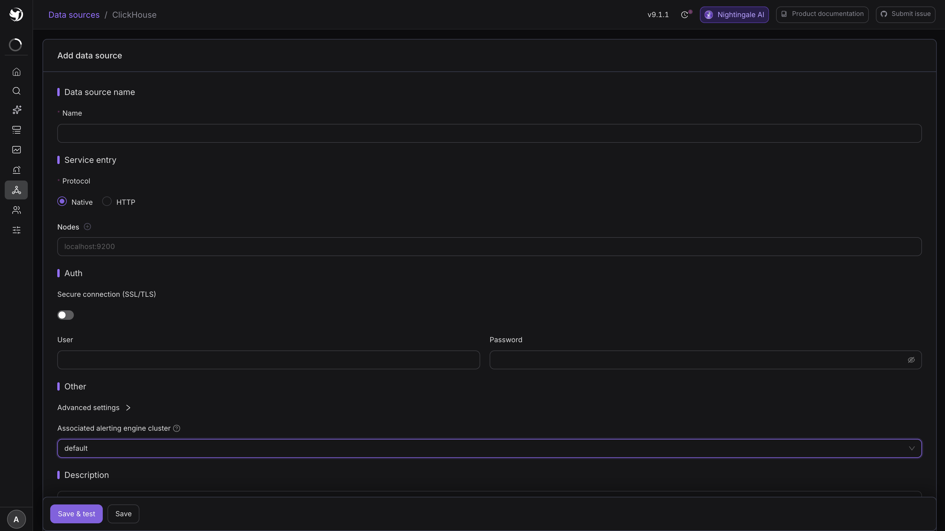Click the Nightingale bird logo

(16, 15)
